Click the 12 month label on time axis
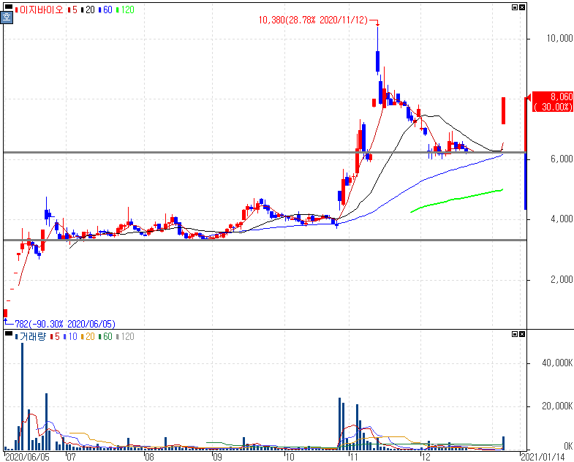This screenshot has height=462, width=574. coord(426,457)
